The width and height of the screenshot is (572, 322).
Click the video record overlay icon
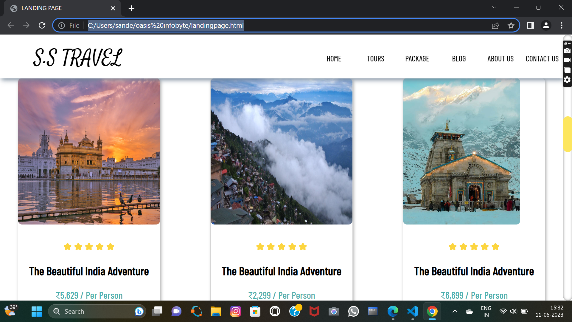[x=567, y=60]
